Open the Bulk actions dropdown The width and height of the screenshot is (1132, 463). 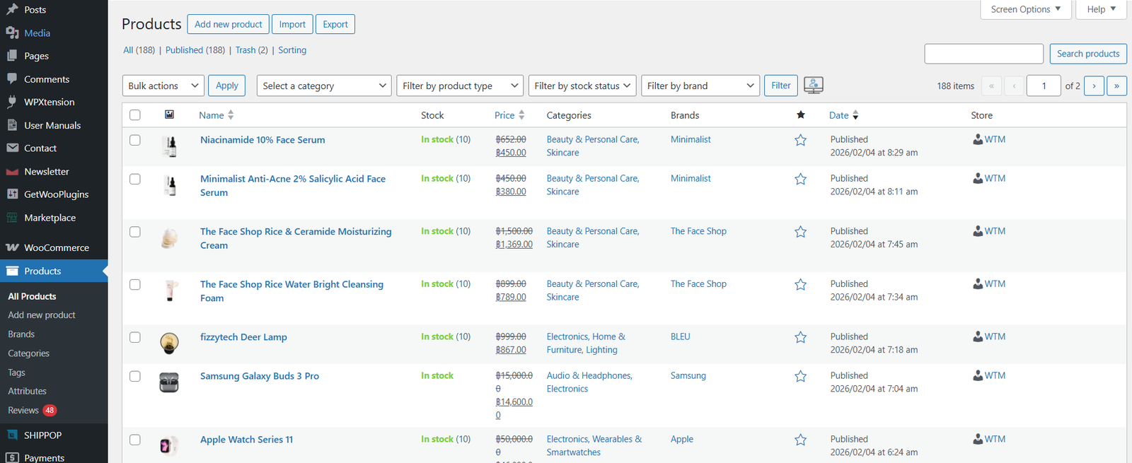(163, 86)
